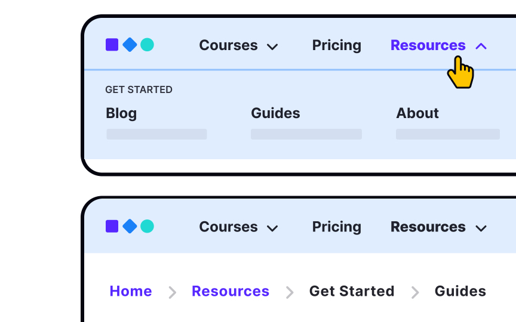Open the Guides link in mega menu
The image size is (516, 322).
(275, 113)
